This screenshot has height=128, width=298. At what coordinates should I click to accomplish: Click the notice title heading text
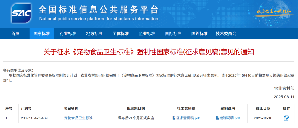click(149, 52)
